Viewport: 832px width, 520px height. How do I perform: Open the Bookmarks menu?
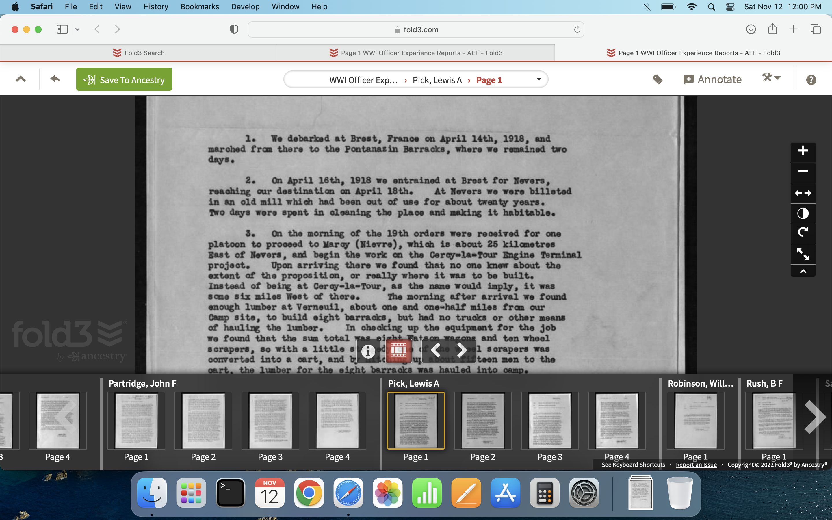[199, 7]
